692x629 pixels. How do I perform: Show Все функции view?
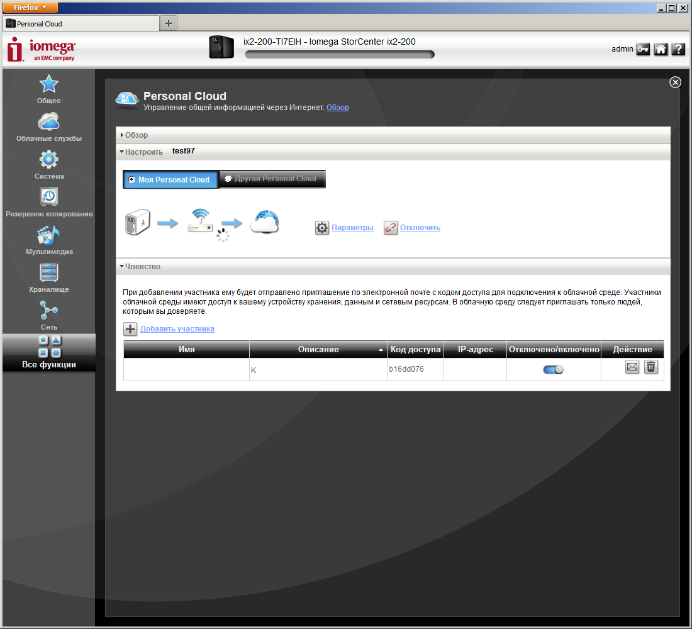[x=48, y=352]
